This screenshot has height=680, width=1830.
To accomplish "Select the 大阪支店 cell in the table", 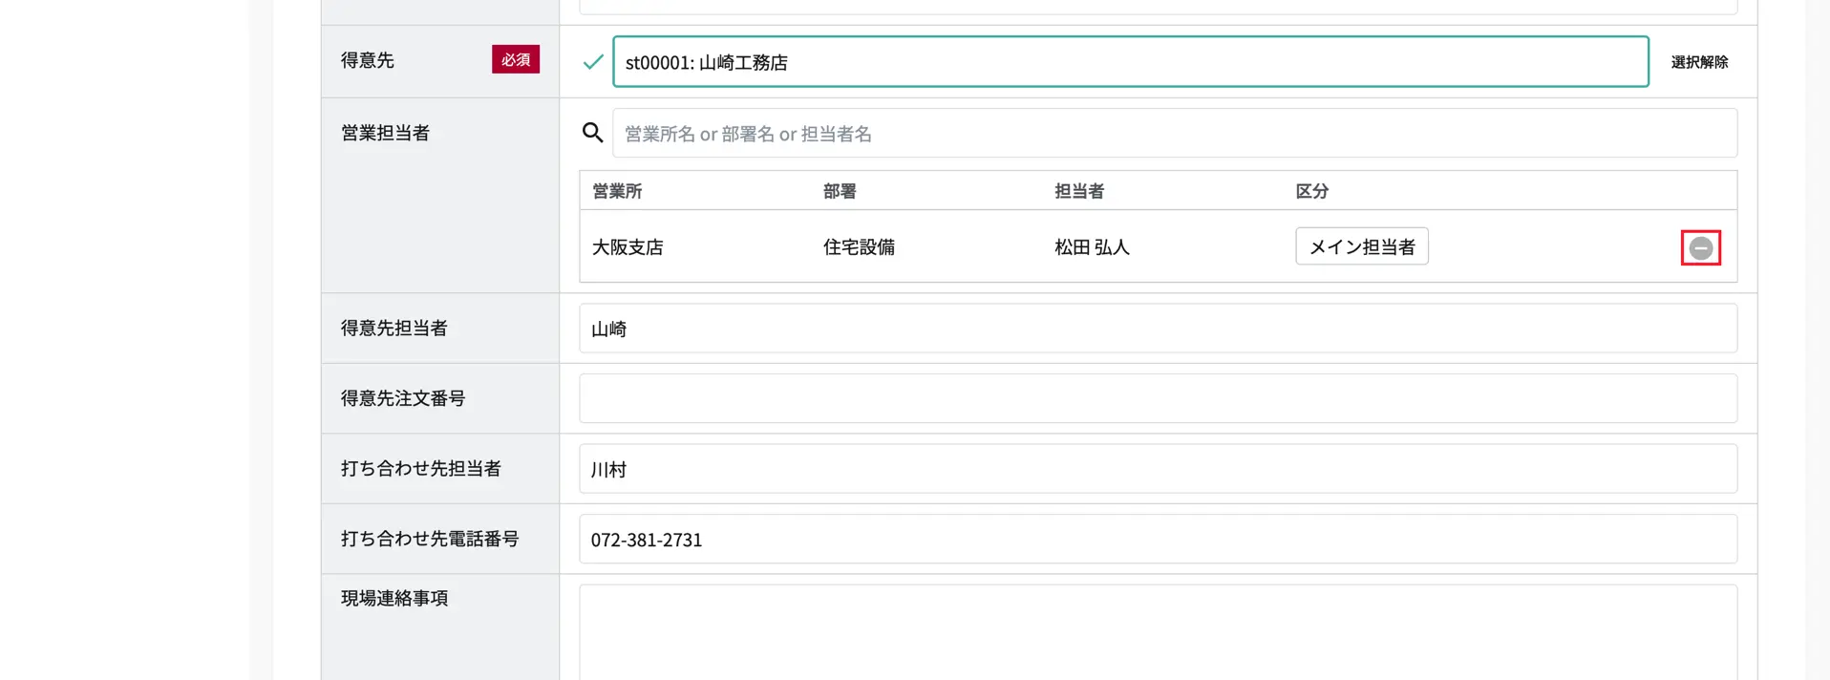I will [628, 247].
